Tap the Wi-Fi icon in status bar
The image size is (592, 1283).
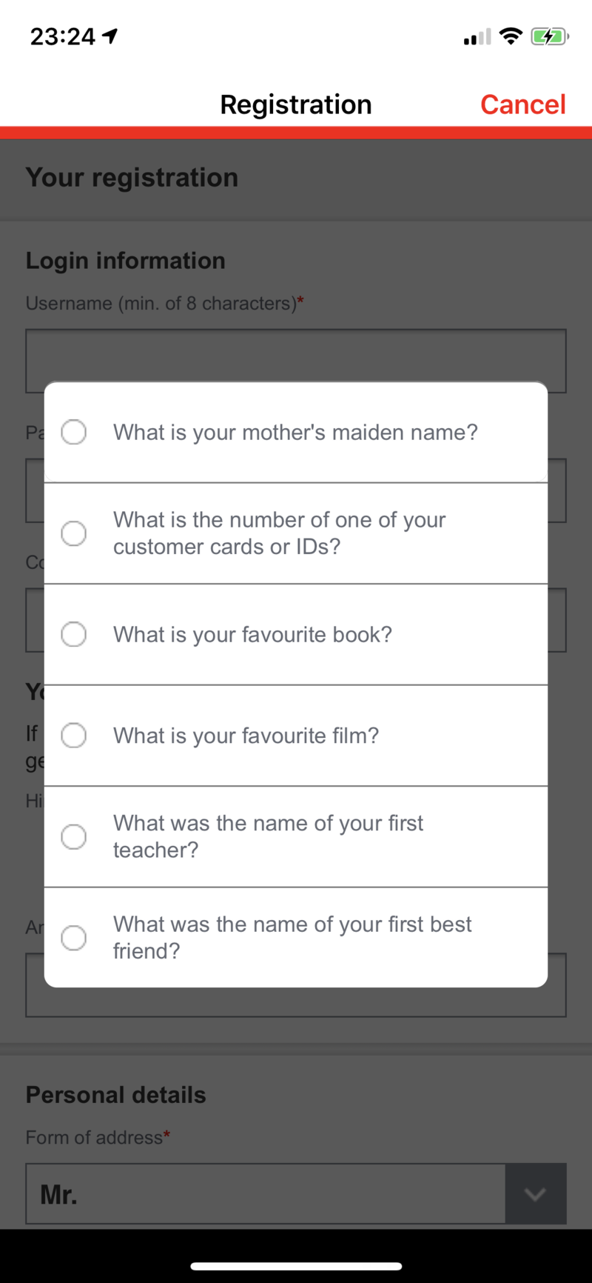511,36
